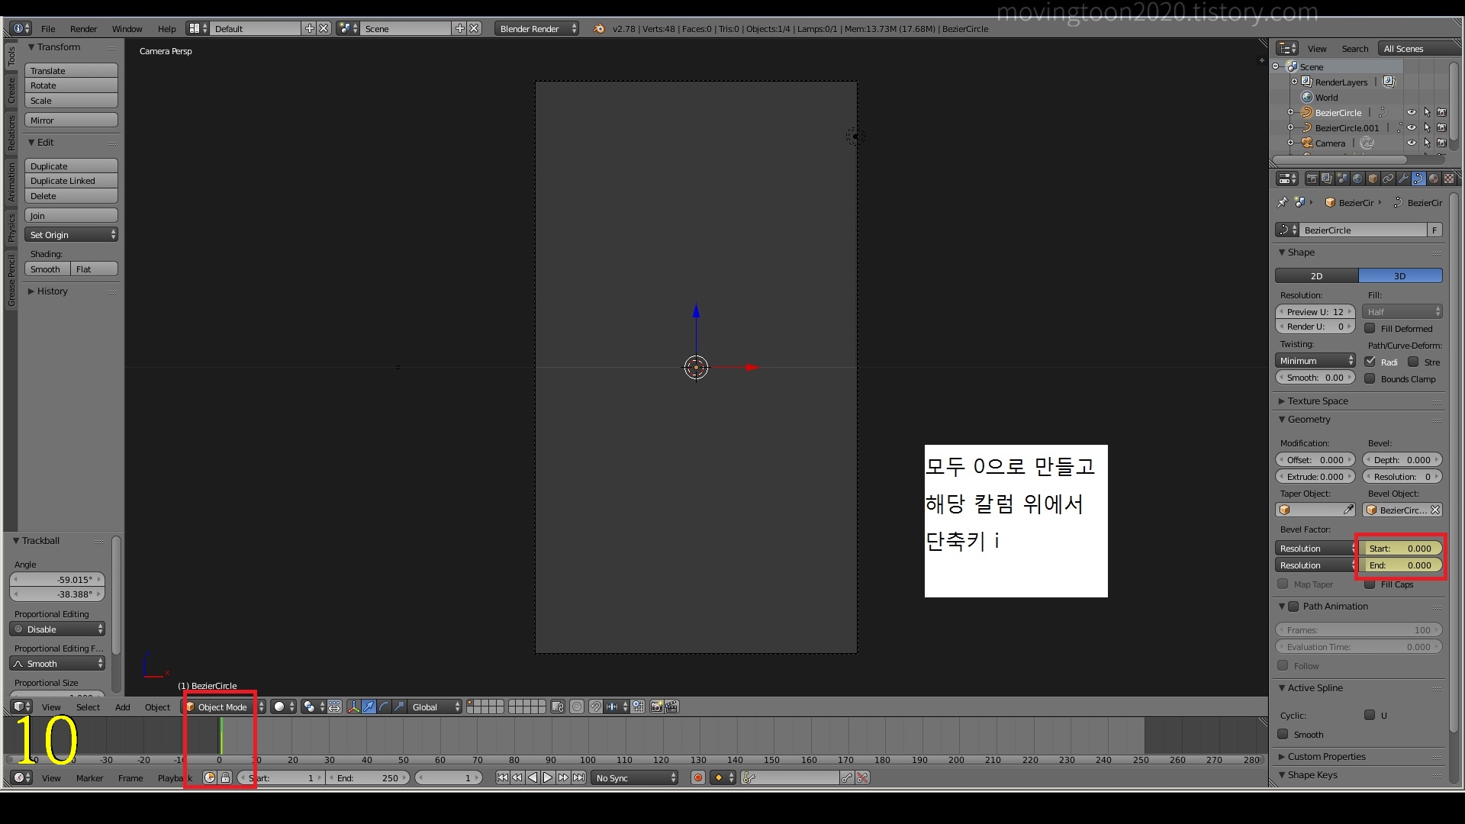The height and width of the screenshot is (824, 1465).
Task: Open the Constraints properties chain tab
Action: (x=1388, y=179)
